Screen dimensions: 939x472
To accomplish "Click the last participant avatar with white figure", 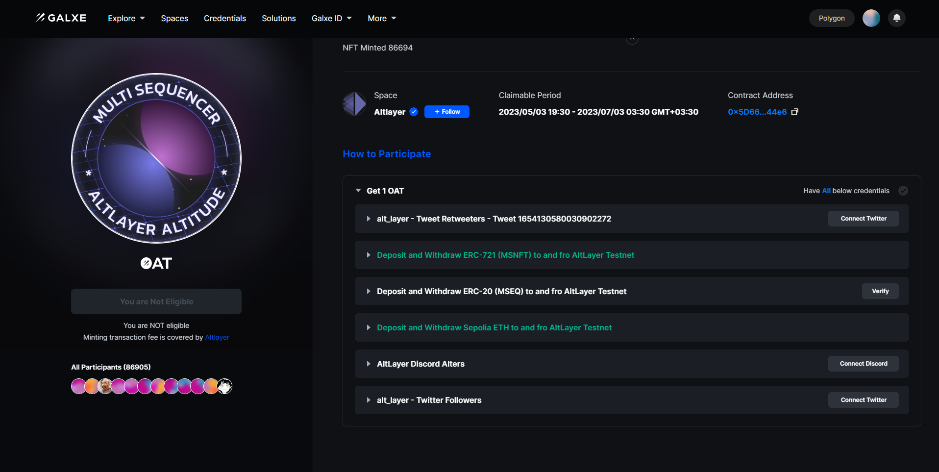I will 224,386.
